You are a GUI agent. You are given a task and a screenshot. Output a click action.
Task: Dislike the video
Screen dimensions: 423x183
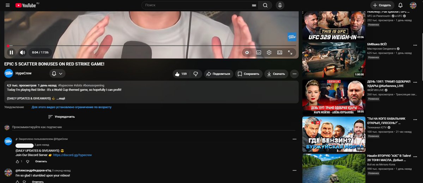point(196,74)
